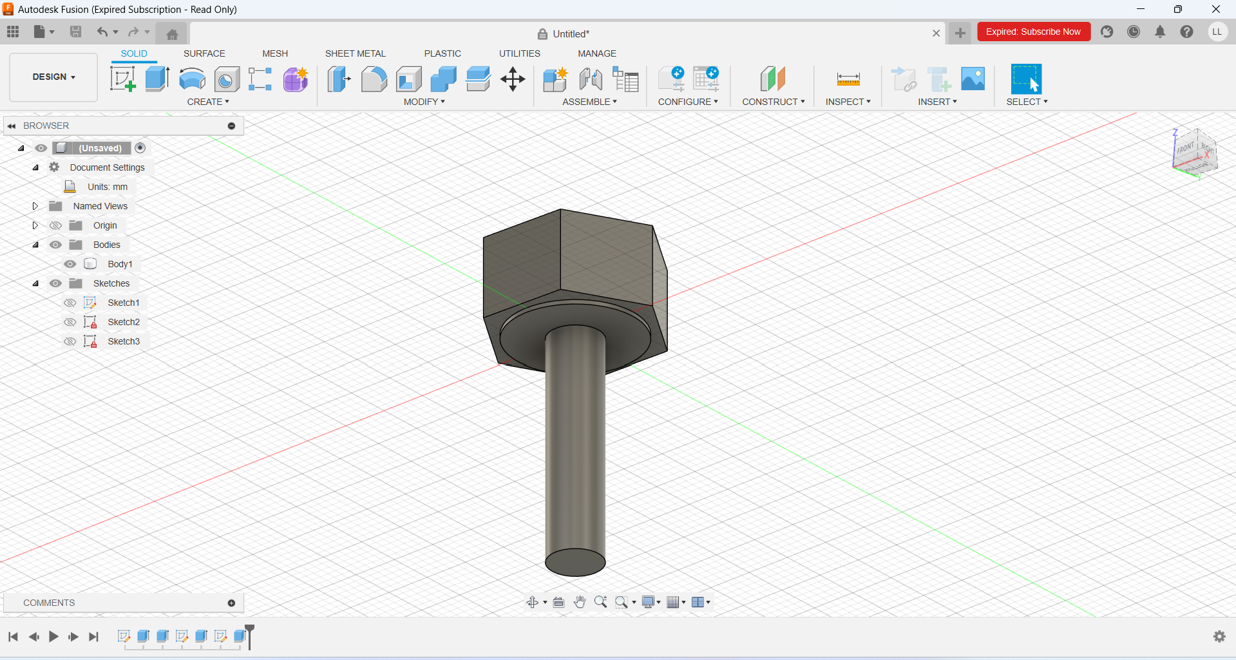Open the DESIGN workspace dropdown
Screen dimensions: 1236x660
coord(54,77)
